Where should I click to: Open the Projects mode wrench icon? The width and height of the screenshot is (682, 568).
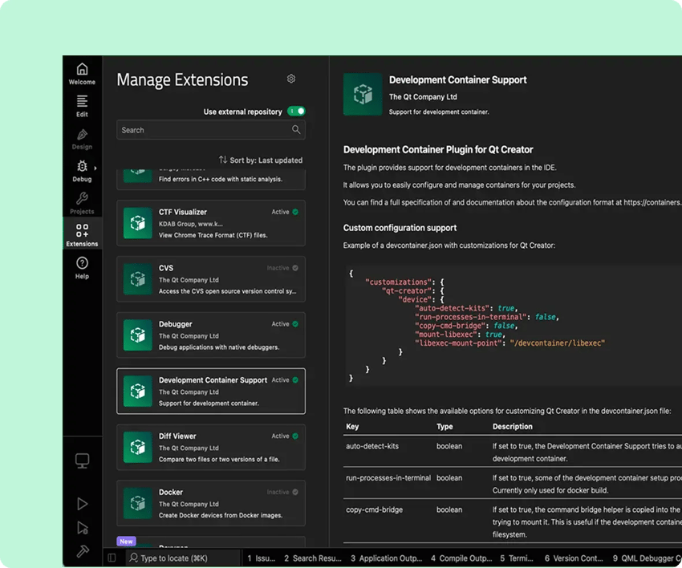pyautogui.click(x=82, y=198)
